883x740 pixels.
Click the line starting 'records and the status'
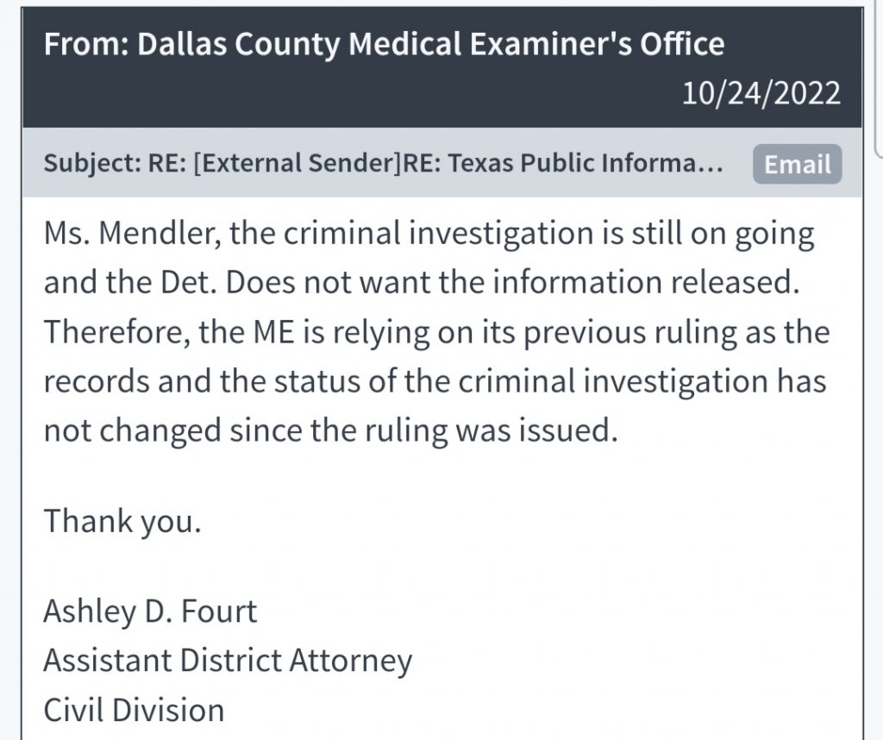(x=435, y=381)
